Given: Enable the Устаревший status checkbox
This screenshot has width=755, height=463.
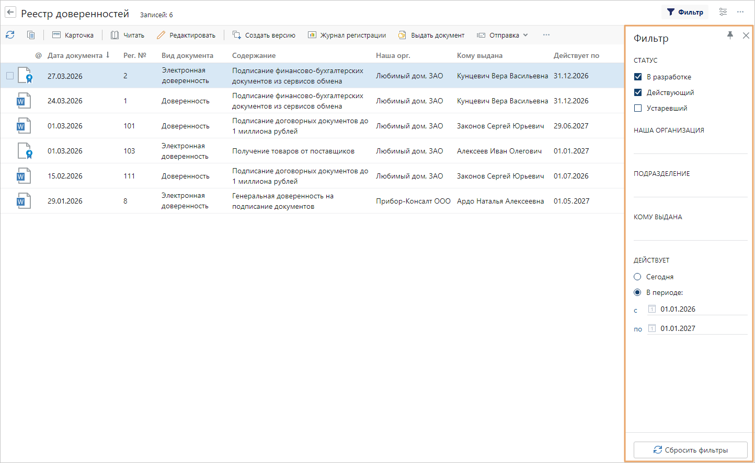Looking at the screenshot, I should pyautogui.click(x=638, y=108).
